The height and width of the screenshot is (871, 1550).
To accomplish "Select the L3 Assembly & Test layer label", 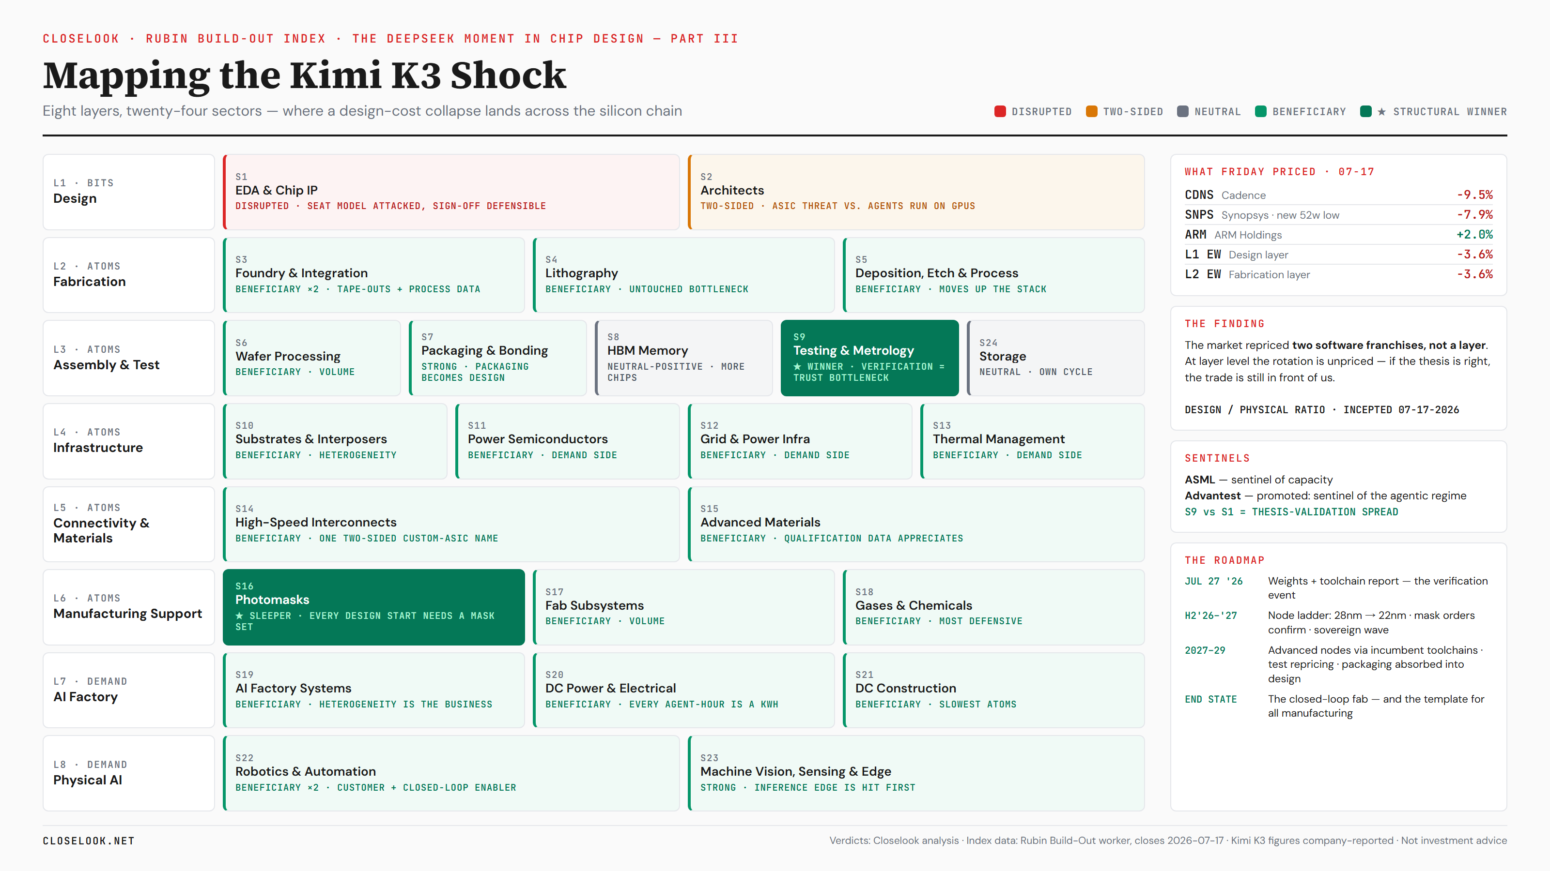I will [129, 358].
